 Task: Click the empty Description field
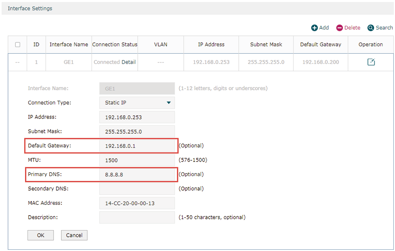(137, 217)
